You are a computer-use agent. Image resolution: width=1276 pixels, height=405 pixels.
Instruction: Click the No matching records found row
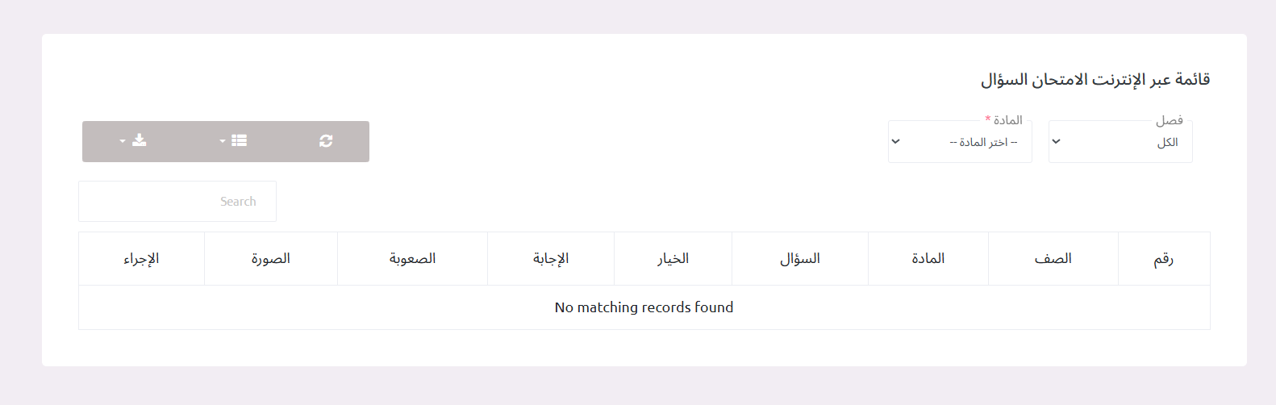[x=644, y=307]
